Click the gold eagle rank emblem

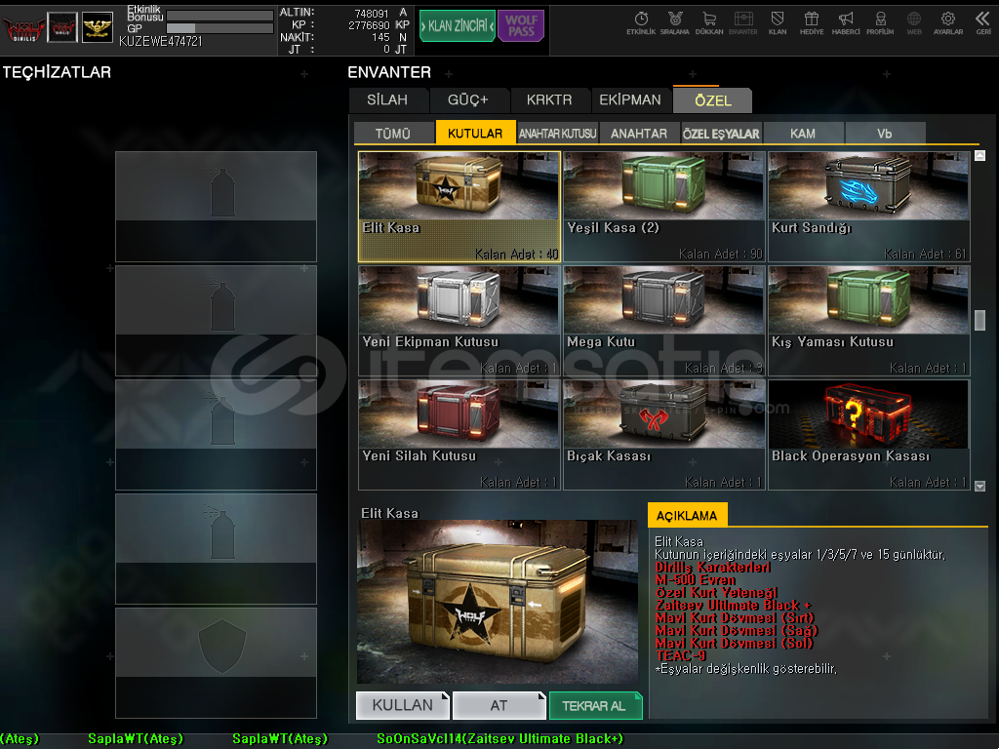(x=98, y=27)
